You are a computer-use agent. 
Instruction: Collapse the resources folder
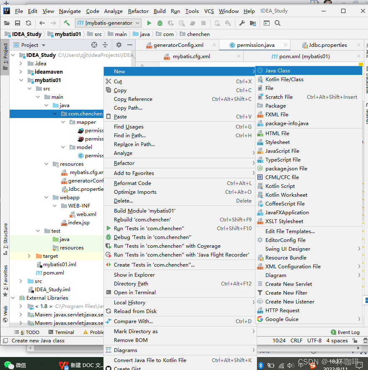[x=46, y=164]
